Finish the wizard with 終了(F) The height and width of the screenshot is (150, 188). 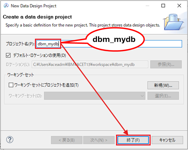coord(133,140)
